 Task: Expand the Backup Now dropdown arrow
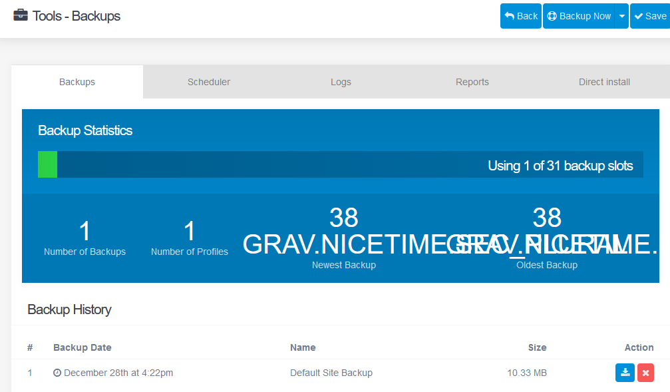[x=621, y=16]
